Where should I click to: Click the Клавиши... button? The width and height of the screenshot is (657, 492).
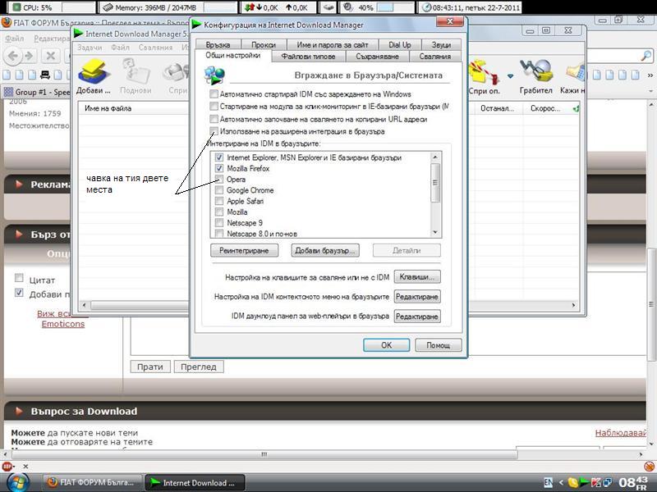coord(417,277)
